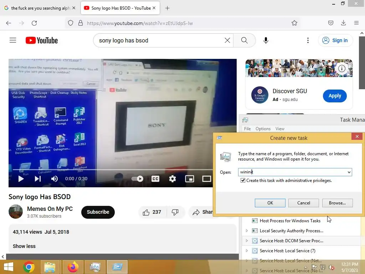Skip to next video
365x274 pixels.
click(x=38, y=179)
